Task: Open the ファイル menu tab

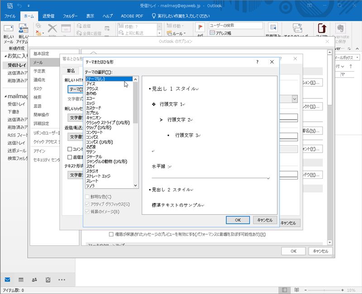Action: [x=10, y=16]
